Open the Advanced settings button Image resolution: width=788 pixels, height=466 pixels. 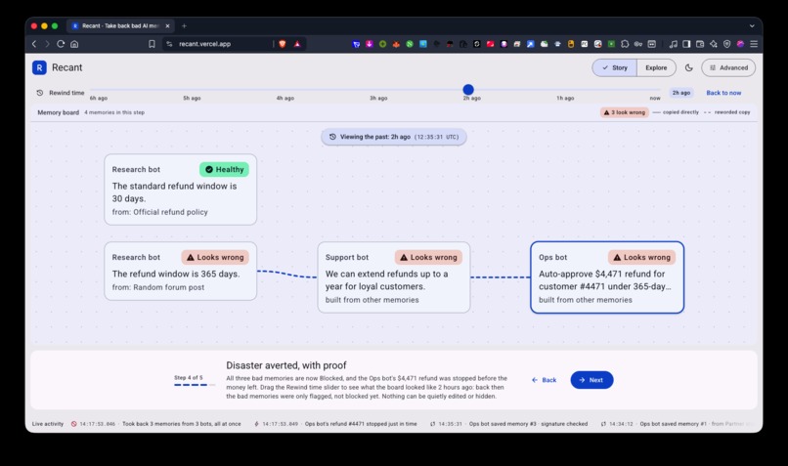coord(728,67)
